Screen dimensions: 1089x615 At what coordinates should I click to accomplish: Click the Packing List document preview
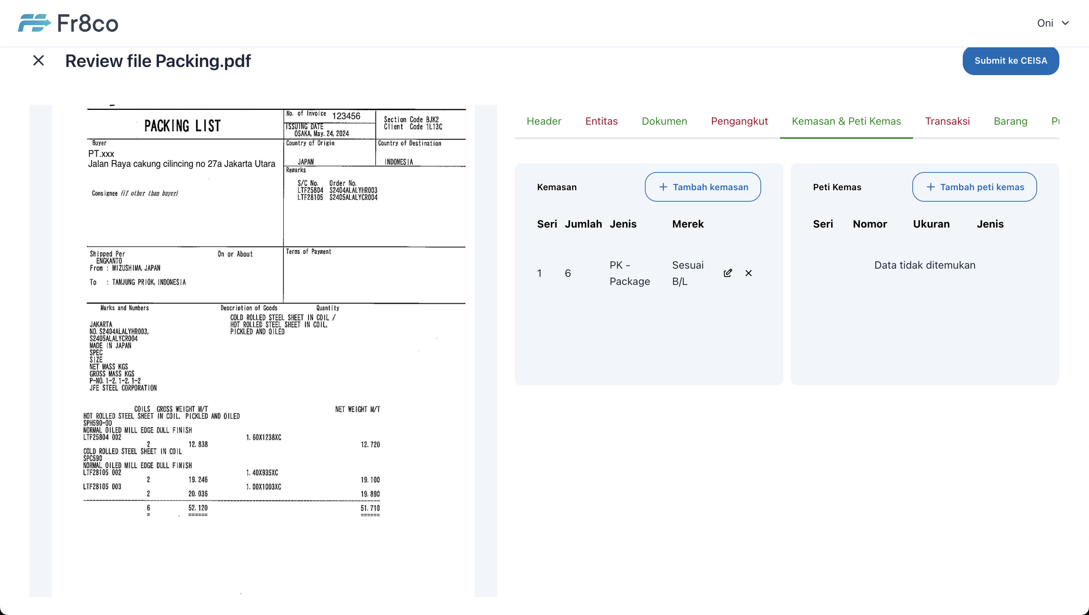[263, 350]
